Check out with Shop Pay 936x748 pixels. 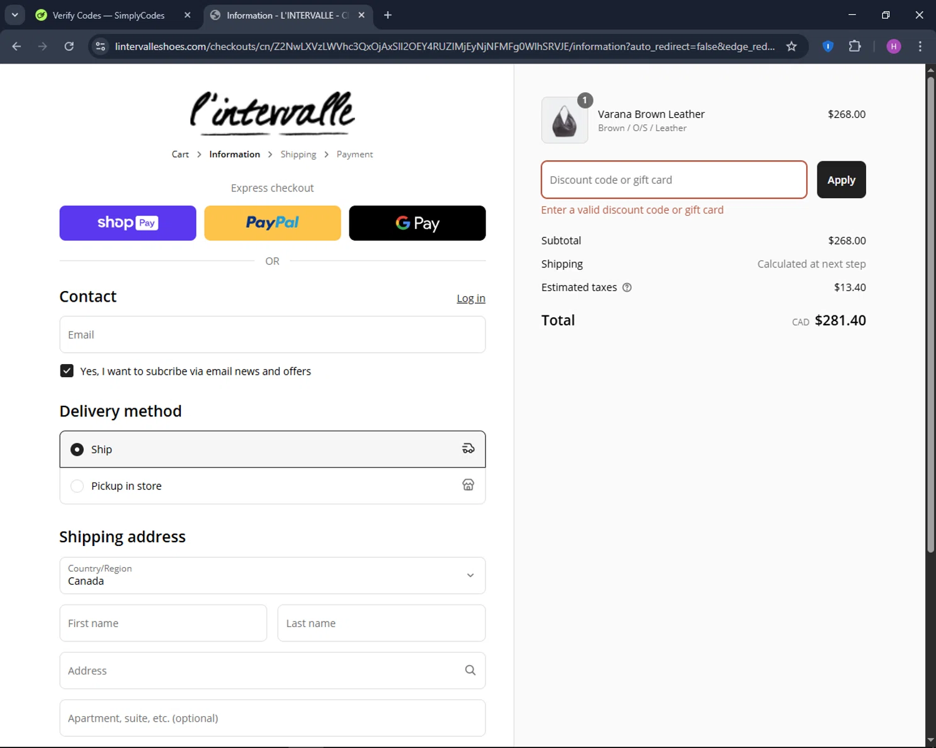tap(128, 223)
